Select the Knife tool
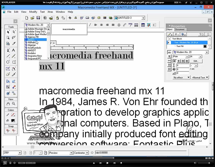The image size is (215, 167). [14, 74]
